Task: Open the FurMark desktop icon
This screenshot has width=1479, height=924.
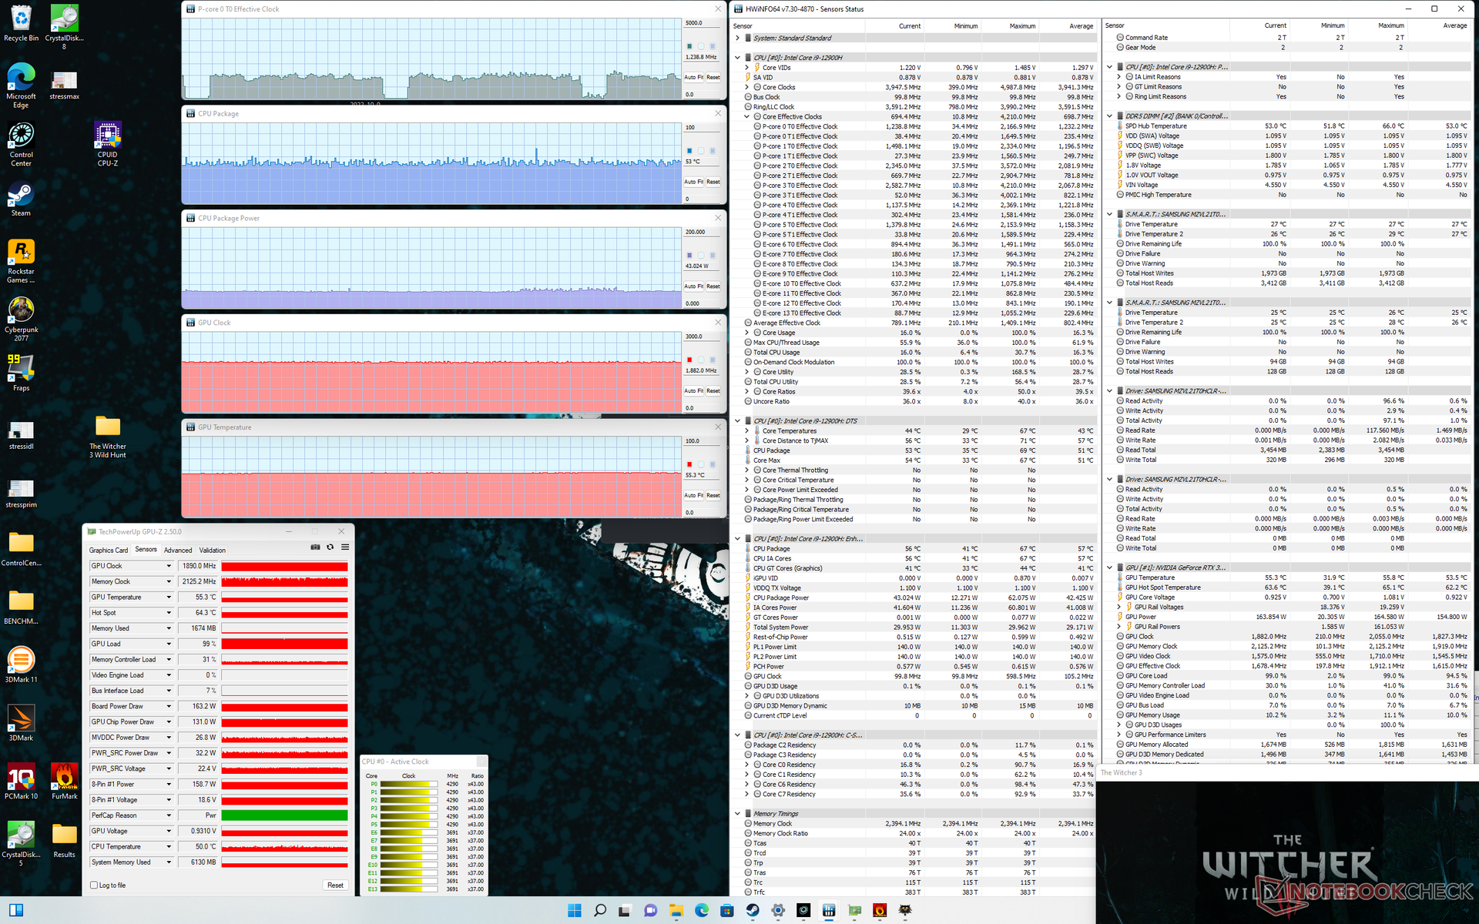Action: (x=65, y=781)
